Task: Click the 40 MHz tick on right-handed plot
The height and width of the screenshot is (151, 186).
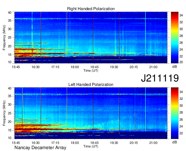Action: [x=10, y=13]
